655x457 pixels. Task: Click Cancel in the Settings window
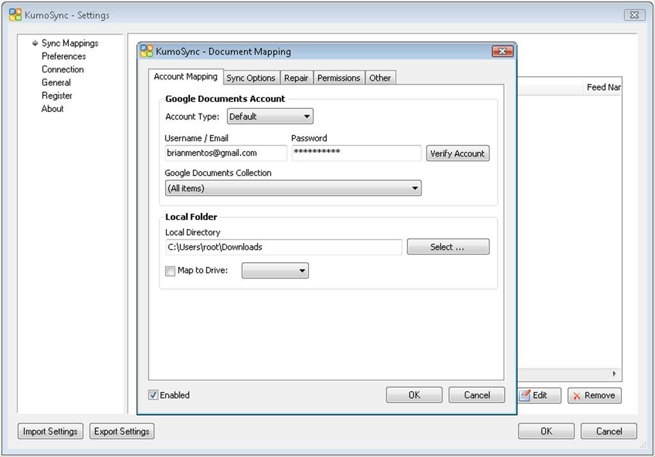pos(609,431)
